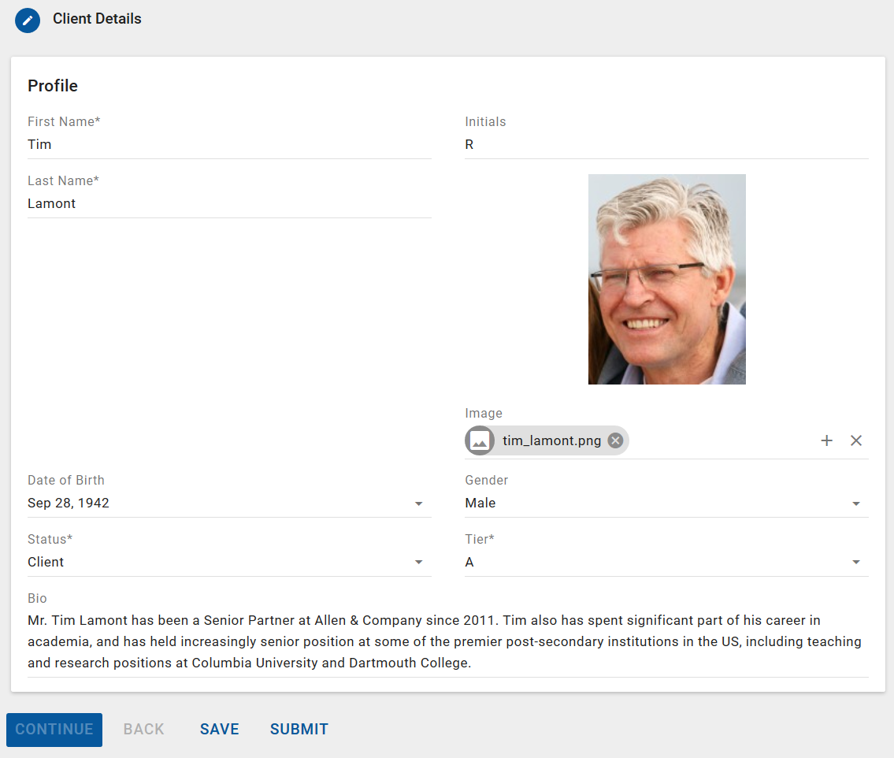Image resolution: width=894 pixels, height=758 pixels.
Task: Open the Status dropdown
Action: (418, 563)
